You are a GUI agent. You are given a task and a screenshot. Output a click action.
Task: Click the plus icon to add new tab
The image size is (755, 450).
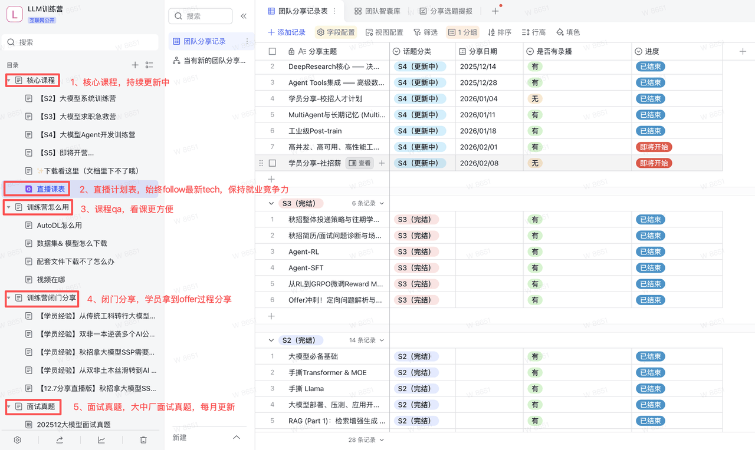(x=495, y=11)
